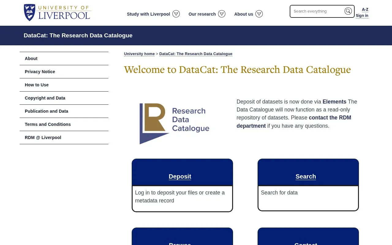This screenshot has width=392, height=245.
Task: Click the Welcome to DataCat page heading
Action: tap(237, 70)
